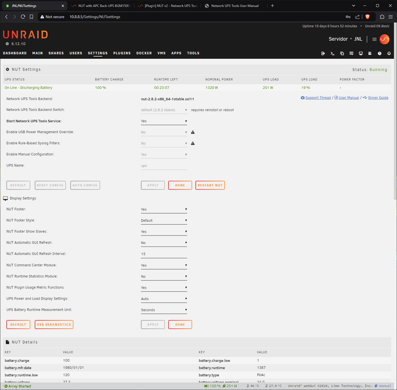Open the system log icon

370,53
